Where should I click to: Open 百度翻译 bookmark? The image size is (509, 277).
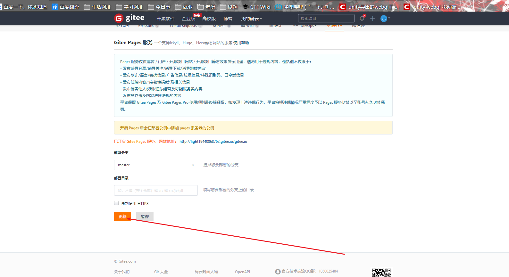point(65,7)
